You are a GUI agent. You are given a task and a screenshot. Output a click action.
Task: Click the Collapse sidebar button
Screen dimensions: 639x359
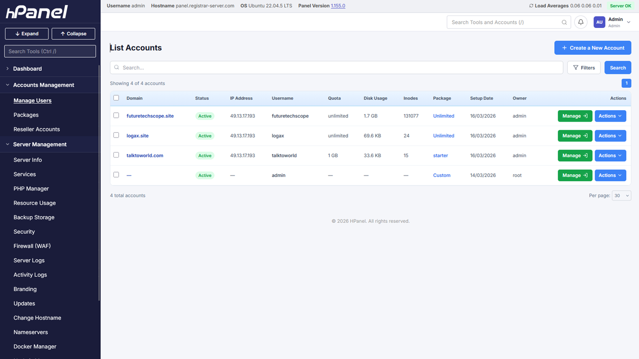pyautogui.click(x=73, y=34)
